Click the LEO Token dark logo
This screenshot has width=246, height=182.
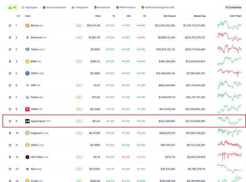[x=27, y=157]
